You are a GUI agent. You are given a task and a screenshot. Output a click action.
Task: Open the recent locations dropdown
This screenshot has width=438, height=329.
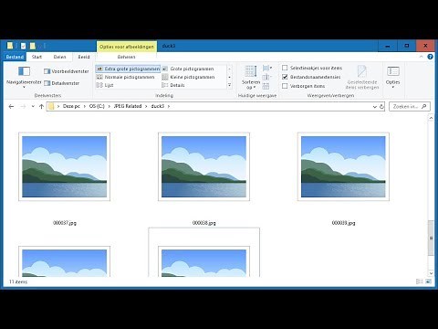click(x=33, y=106)
